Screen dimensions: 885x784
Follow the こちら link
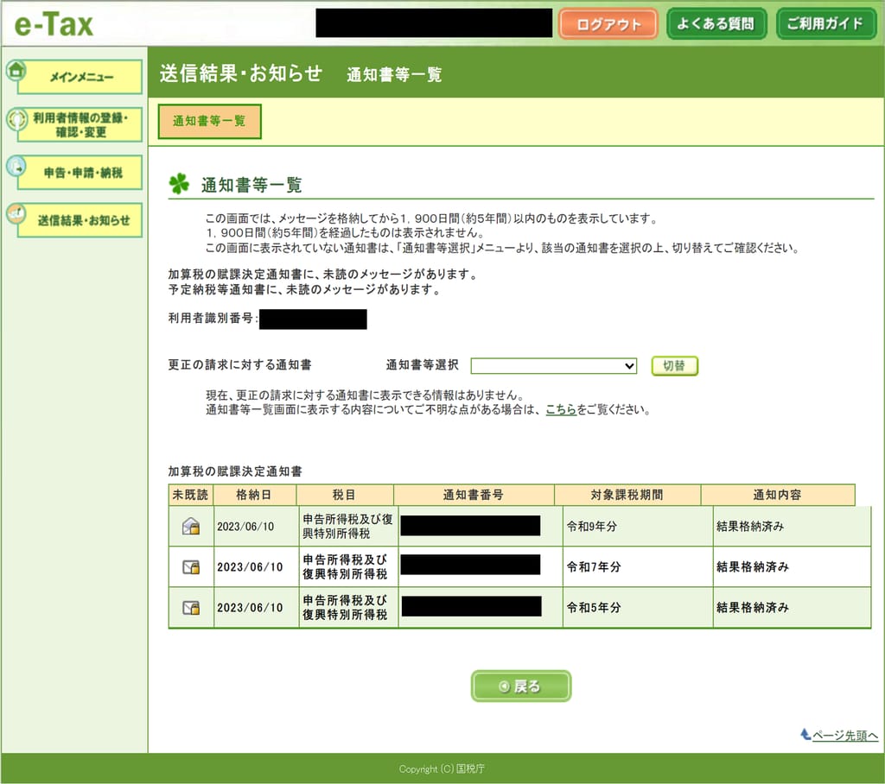[561, 410]
